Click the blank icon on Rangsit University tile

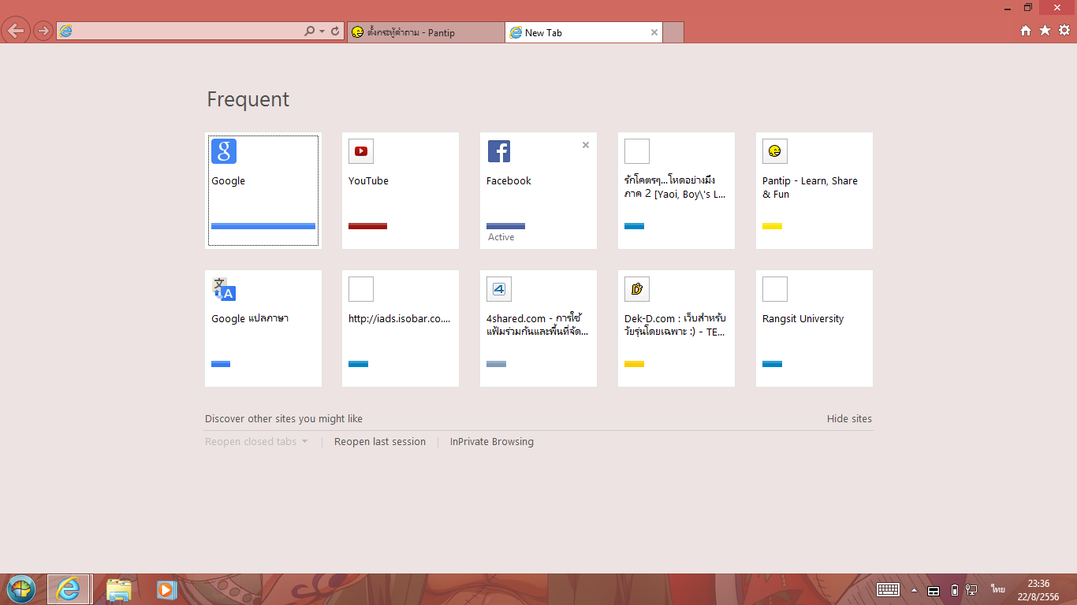coord(775,289)
